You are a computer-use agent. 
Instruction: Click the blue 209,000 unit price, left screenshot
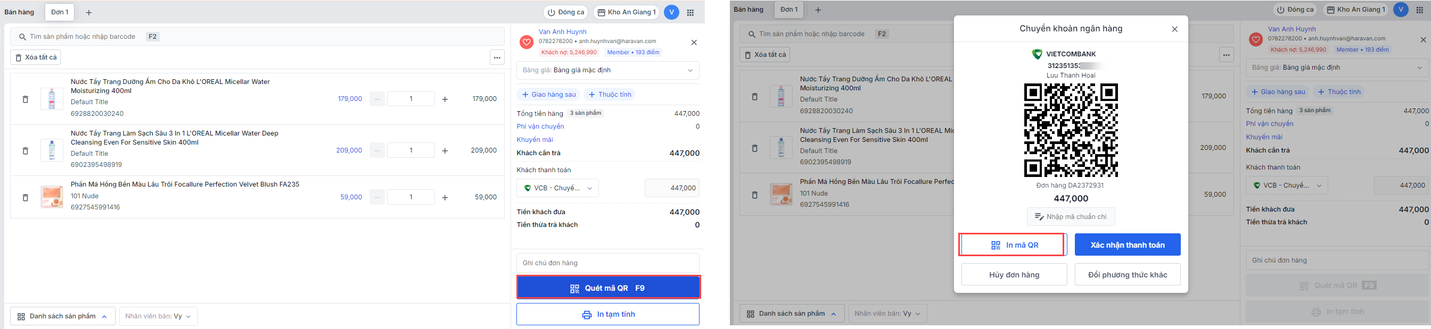[349, 150]
